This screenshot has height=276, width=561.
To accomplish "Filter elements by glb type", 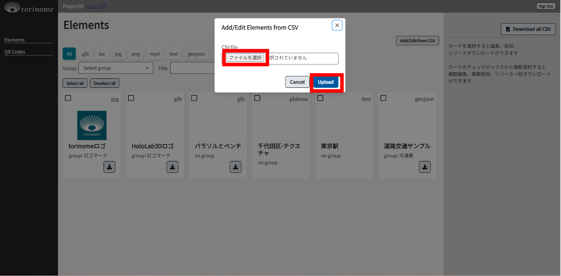I will pos(85,54).
